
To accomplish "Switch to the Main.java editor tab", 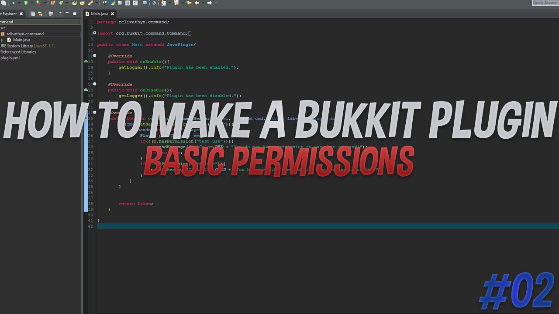I will pyautogui.click(x=99, y=14).
